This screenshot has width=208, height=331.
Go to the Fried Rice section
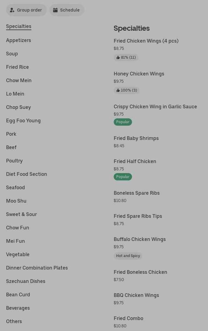(x=17, y=67)
